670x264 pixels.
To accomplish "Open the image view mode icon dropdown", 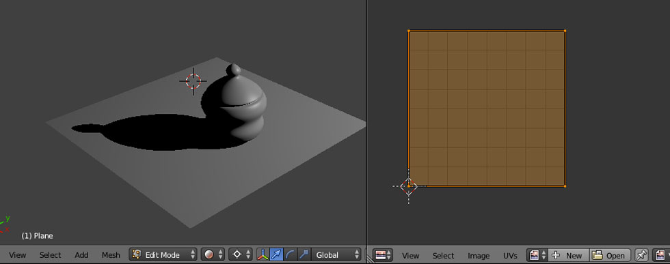I will (661, 255).
